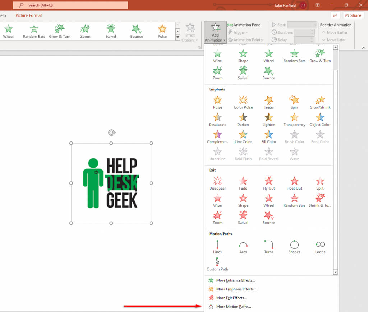Toggle ribbon display options

pyautogui.click(x=318, y=5)
